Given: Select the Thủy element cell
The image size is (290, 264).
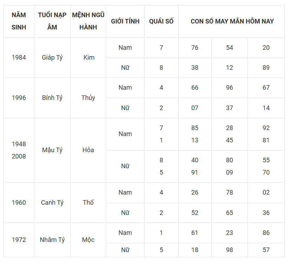Looking at the screenshot, I should coord(88,98).
